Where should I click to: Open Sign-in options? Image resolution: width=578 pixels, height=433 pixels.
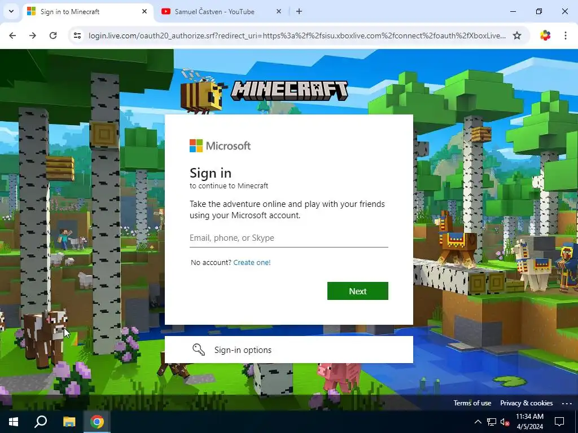[288, 350]
